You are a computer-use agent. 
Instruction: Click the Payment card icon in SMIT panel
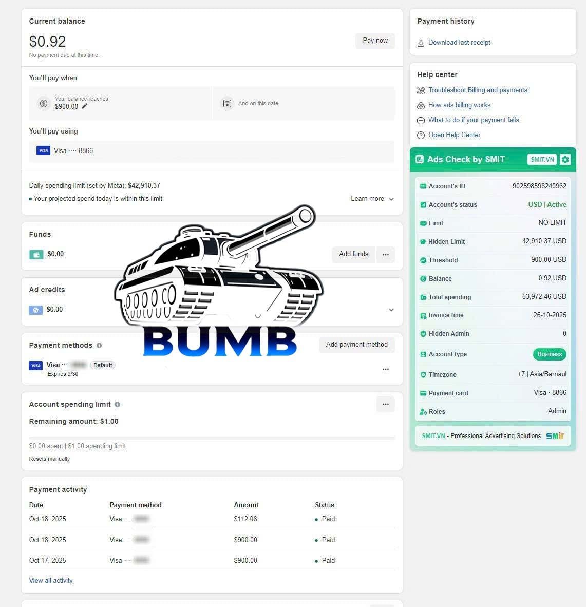pyautogui.click(x=423, y=393)
